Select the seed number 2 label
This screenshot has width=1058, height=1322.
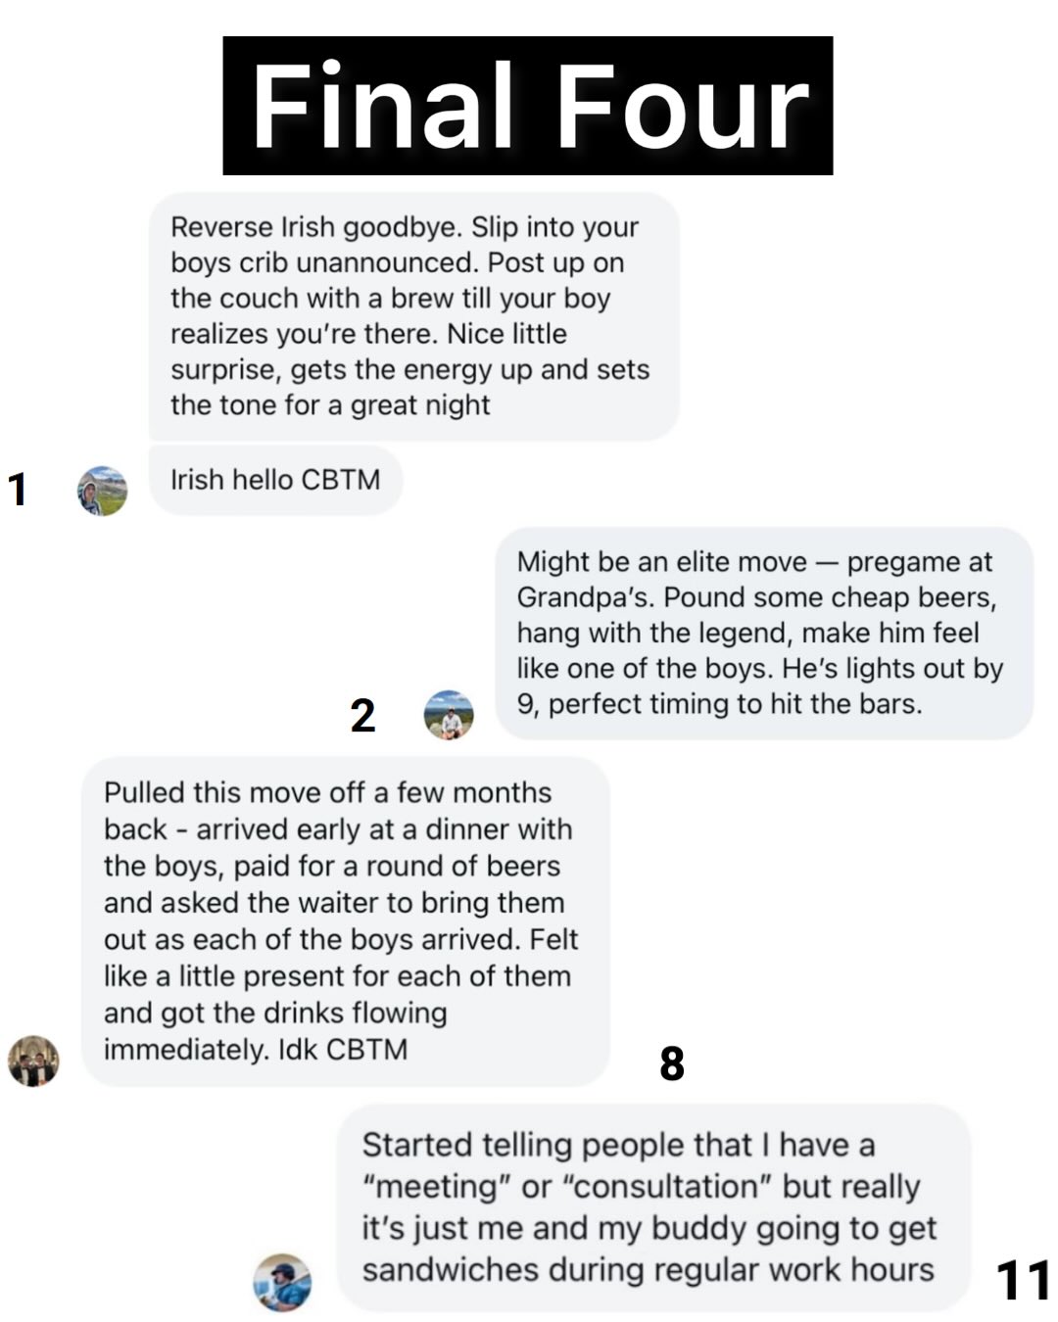click(x=362, y=716)
